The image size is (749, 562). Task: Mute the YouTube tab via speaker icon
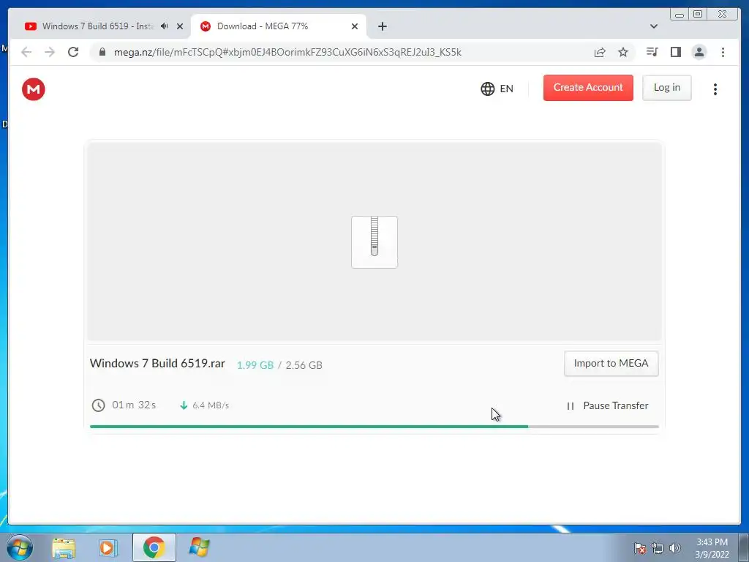pos(165,26)
